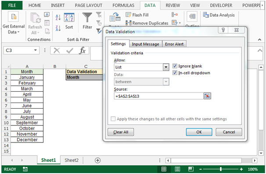Image resolution: width=266 pixels, height=174 pixels.
Task: Switch to Normal view icon
Action: click(x=164, y=169)
